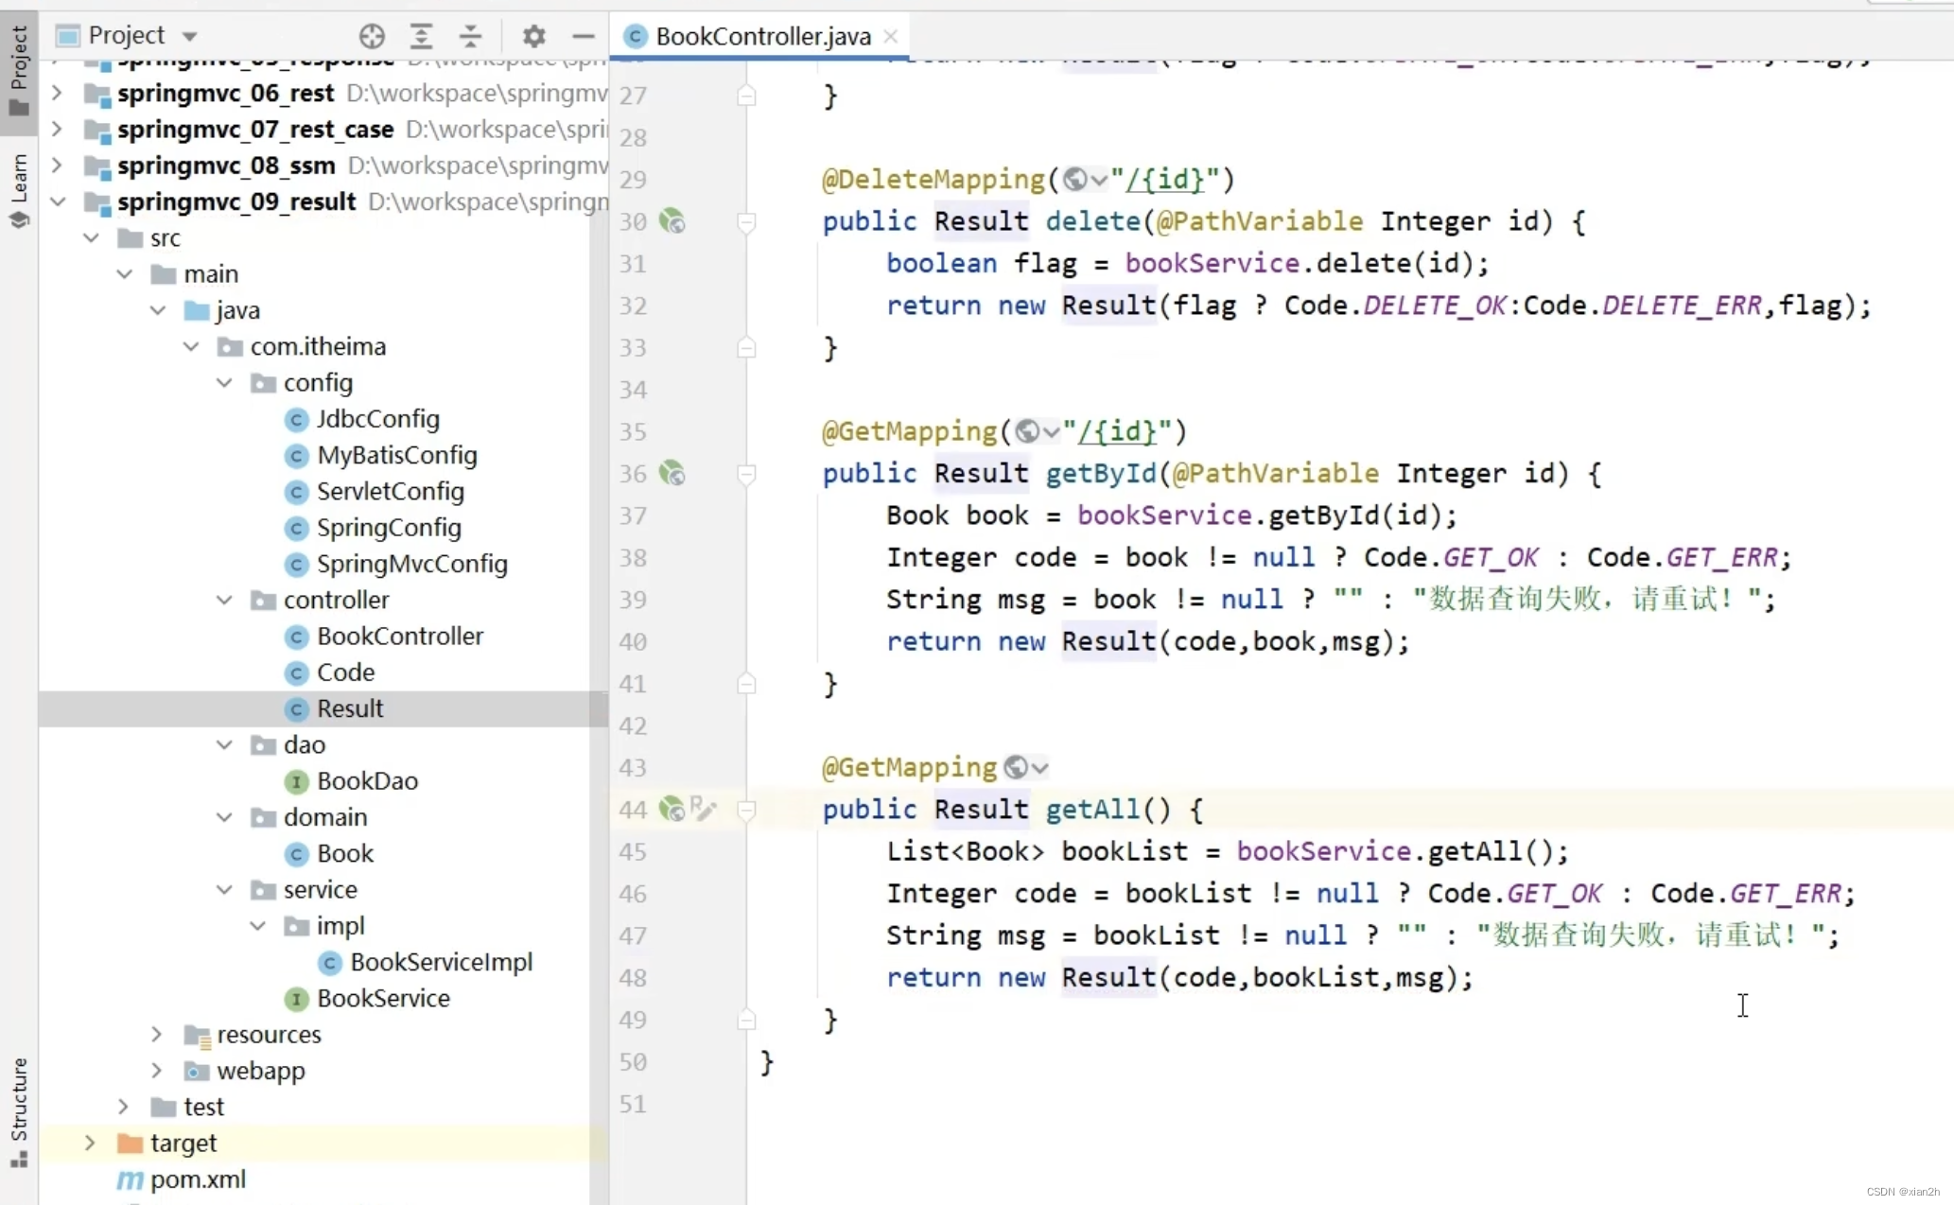Click the gutter web icon at line 36
1954x1205 pixels.
click(672, 473)
